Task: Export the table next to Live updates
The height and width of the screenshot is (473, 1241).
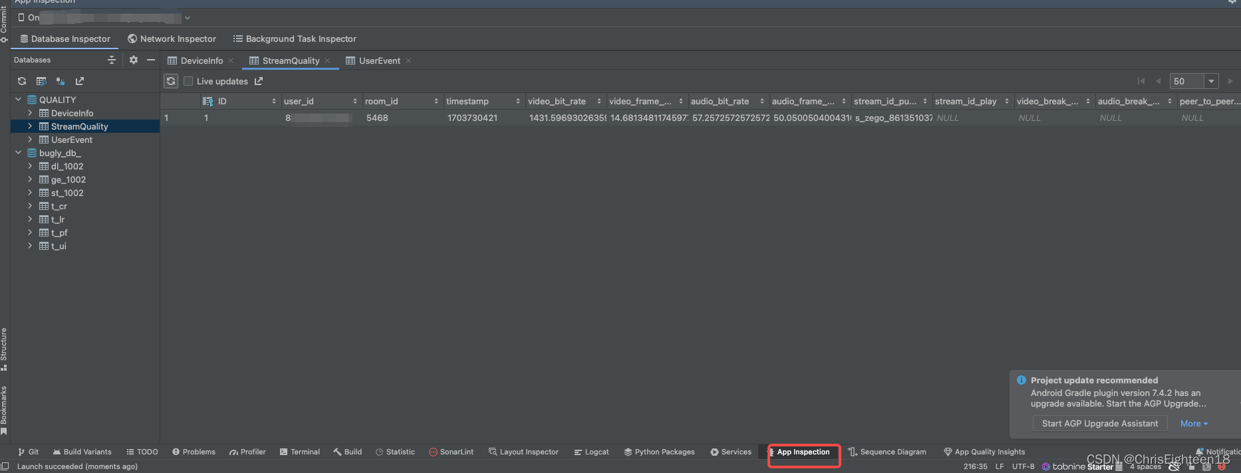Action: [259, 81]
